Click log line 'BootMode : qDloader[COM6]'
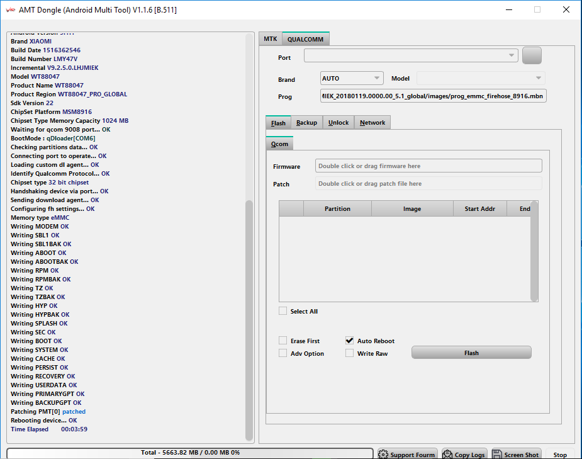Image resolution: width=582 pixels, height=459 pixels. (x=53, y=138)
